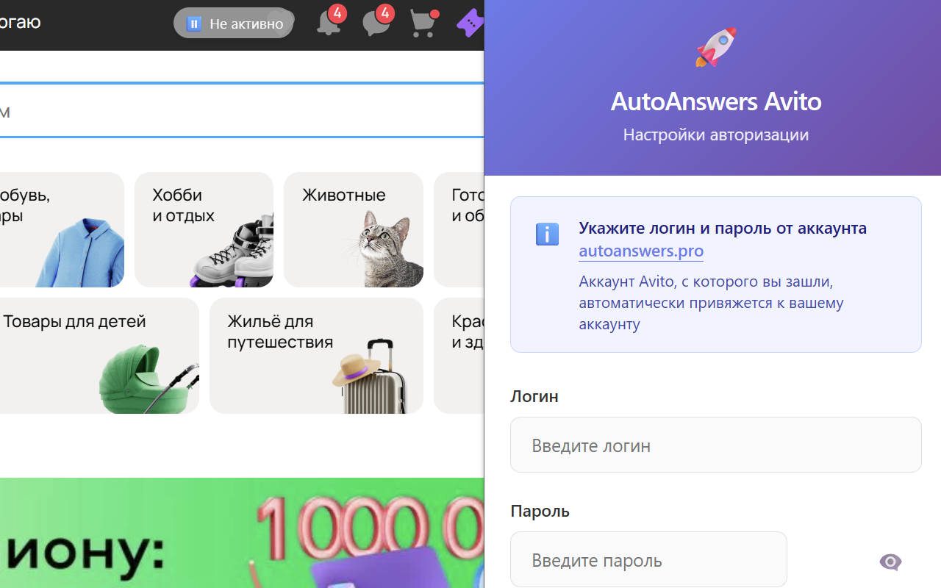The image size is (941, 588).
Task: Click the Avito search field
Action: pyautogui.click(x=242, y=110)
